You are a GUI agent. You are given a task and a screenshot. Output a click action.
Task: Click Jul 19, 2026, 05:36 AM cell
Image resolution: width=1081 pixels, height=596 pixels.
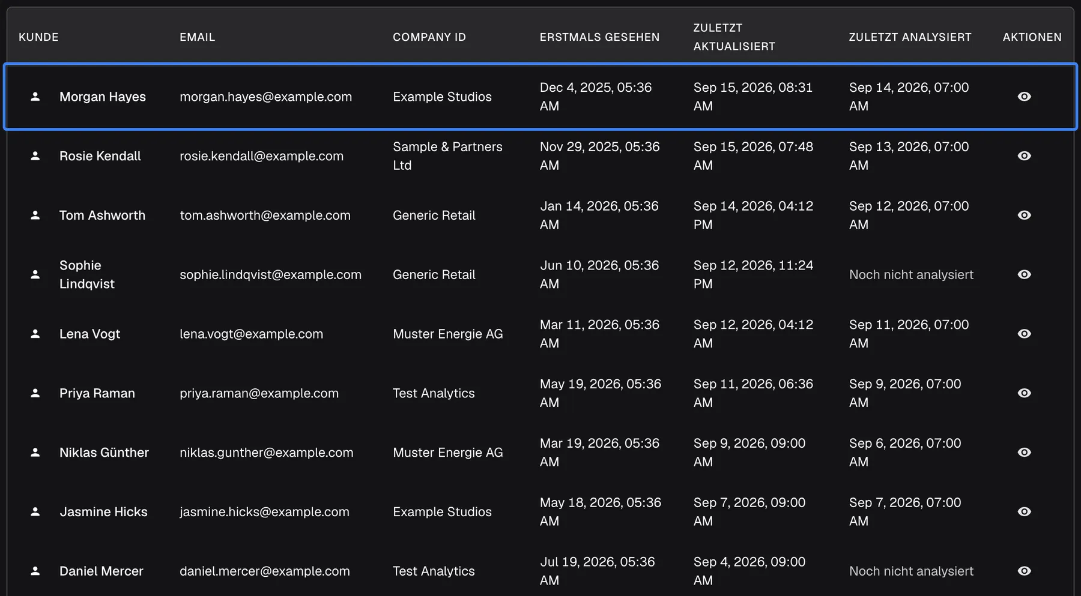tap(597, 571)
